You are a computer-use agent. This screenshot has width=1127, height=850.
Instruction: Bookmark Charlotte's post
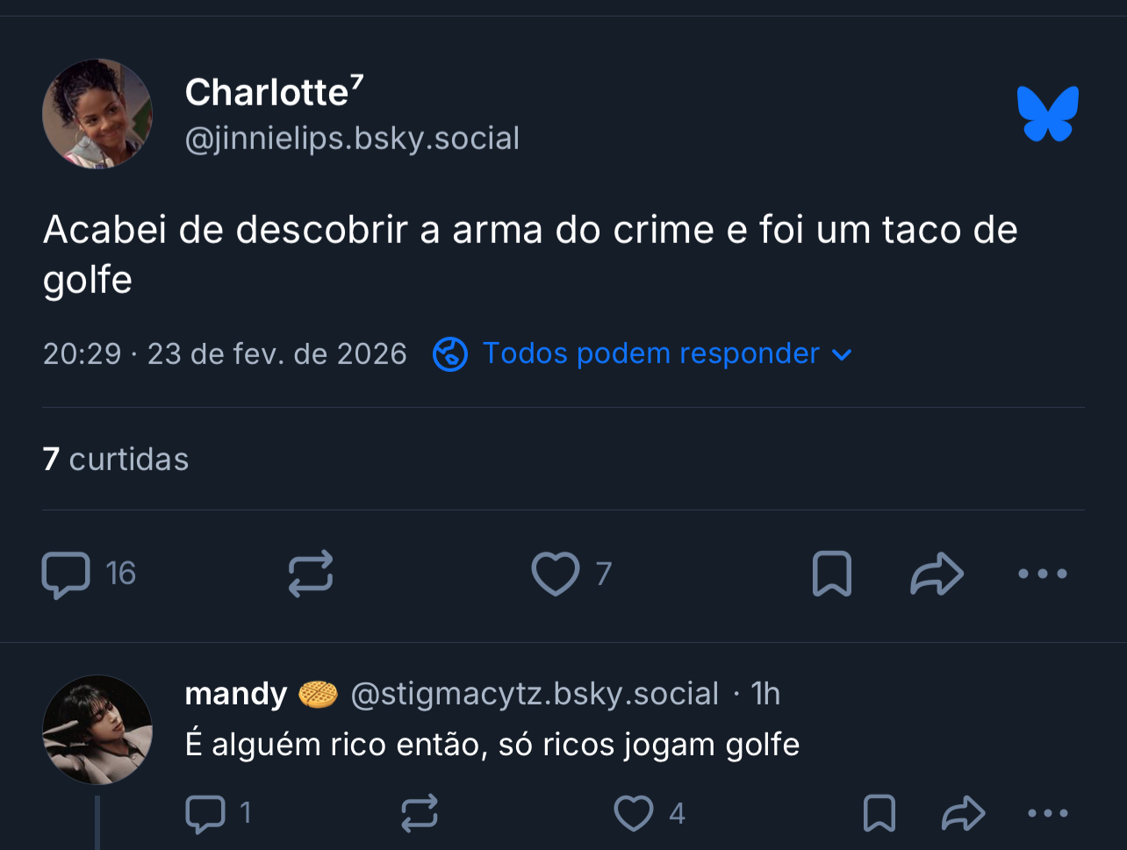832,574
